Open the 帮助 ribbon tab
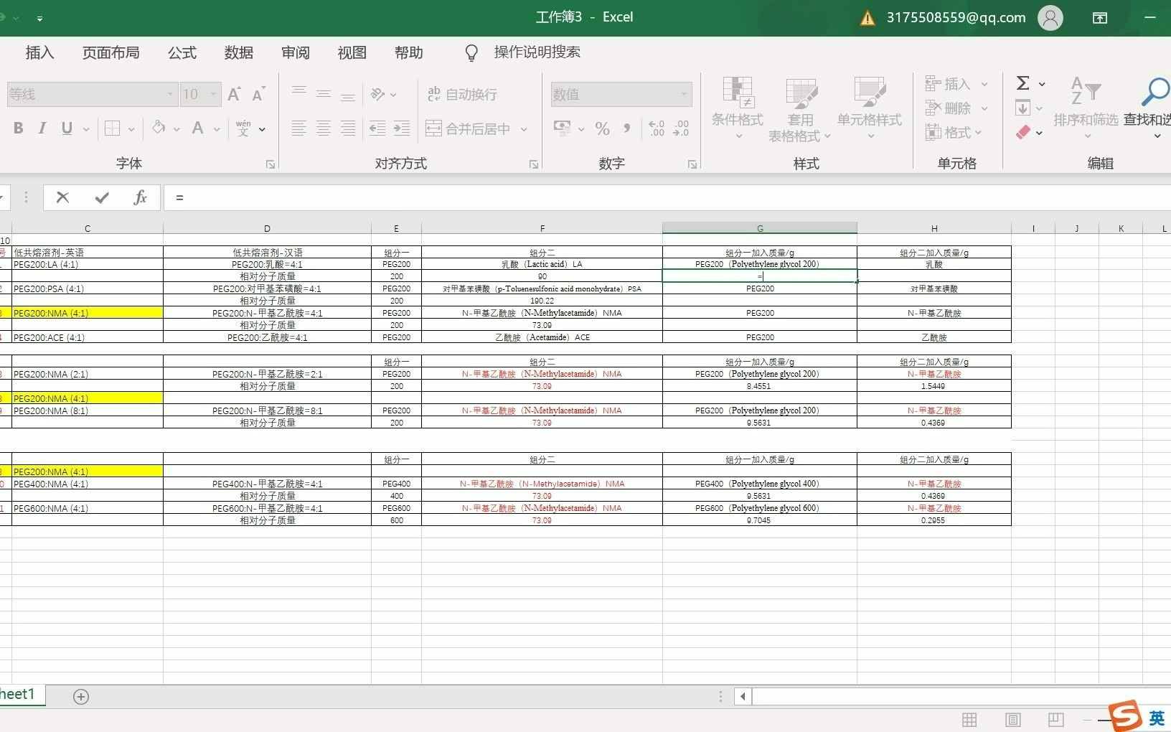The image size is (1171, 732). [x=409, y=52]
